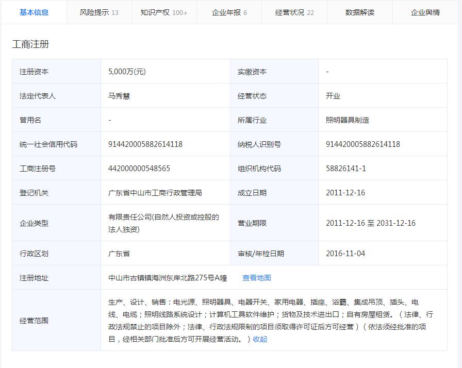Screen dimensions: 462x368
Task: Select administrative division 广东省
Action: click(119, 254)
